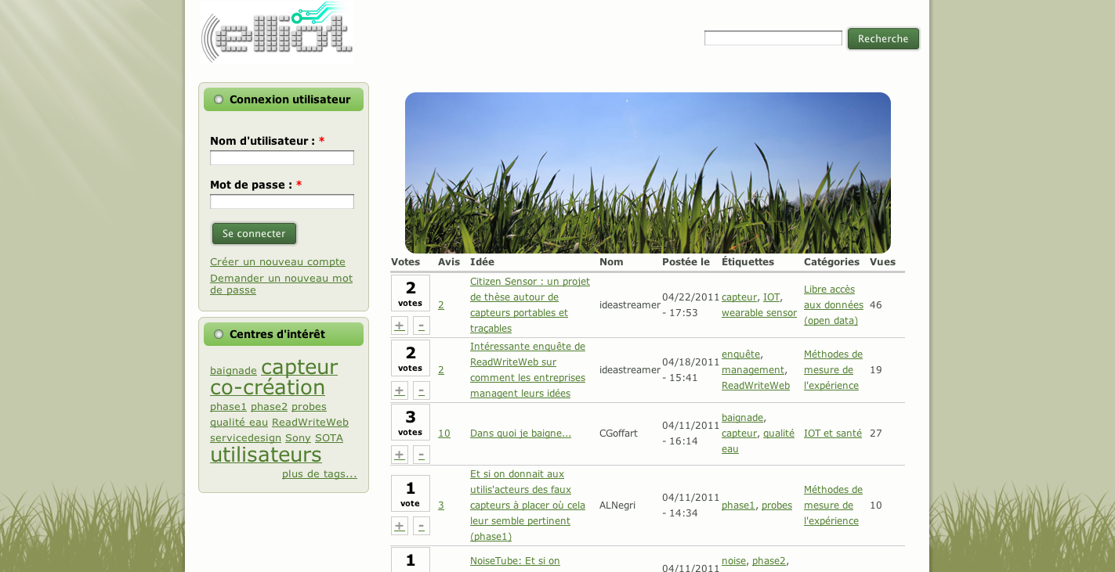Viewport: 1115px width, 572px height.
Task: Select the SOTA tag
Action: 329,437
